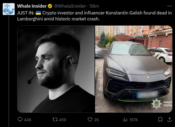Like the post with heart icon

90,120
